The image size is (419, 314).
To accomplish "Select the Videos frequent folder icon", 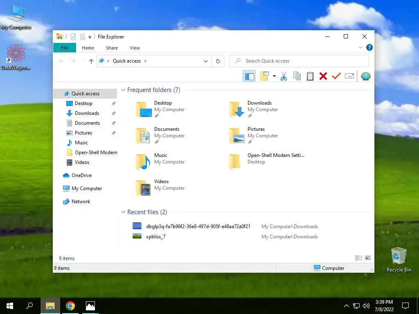I will coord(144,188).
